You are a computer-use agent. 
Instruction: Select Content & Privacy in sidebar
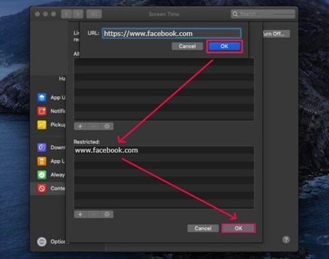[49, 188]
